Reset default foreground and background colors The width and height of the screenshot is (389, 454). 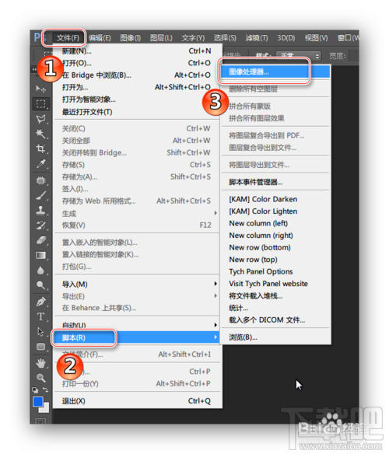click(x=35, y=390)
